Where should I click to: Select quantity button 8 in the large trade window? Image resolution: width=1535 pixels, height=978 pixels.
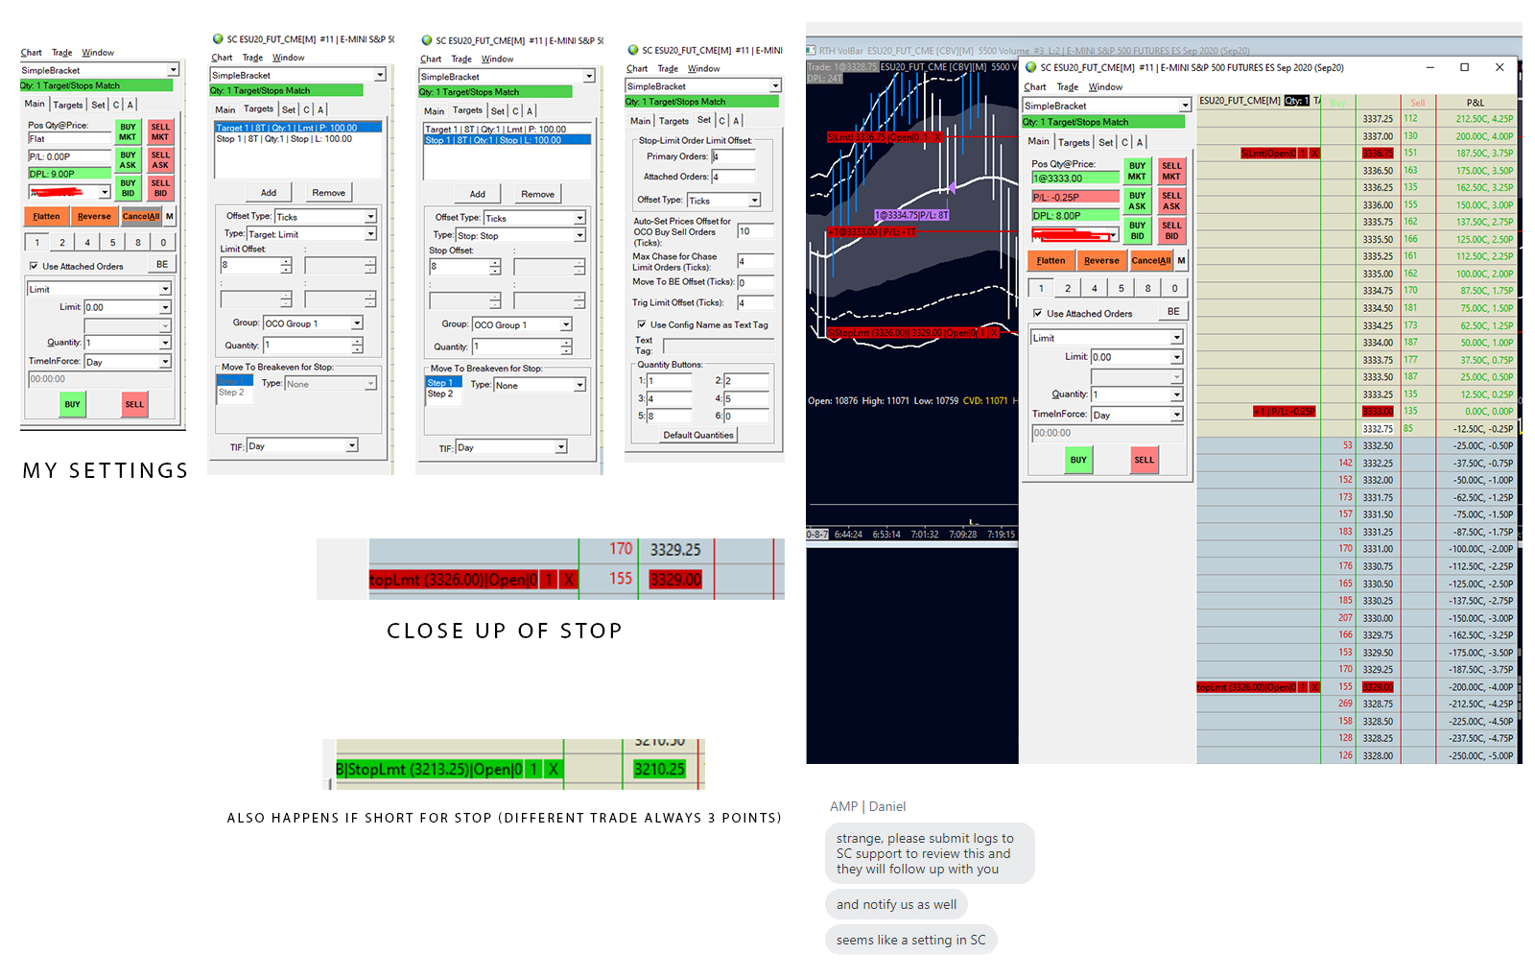click(x=1147, y=288)
